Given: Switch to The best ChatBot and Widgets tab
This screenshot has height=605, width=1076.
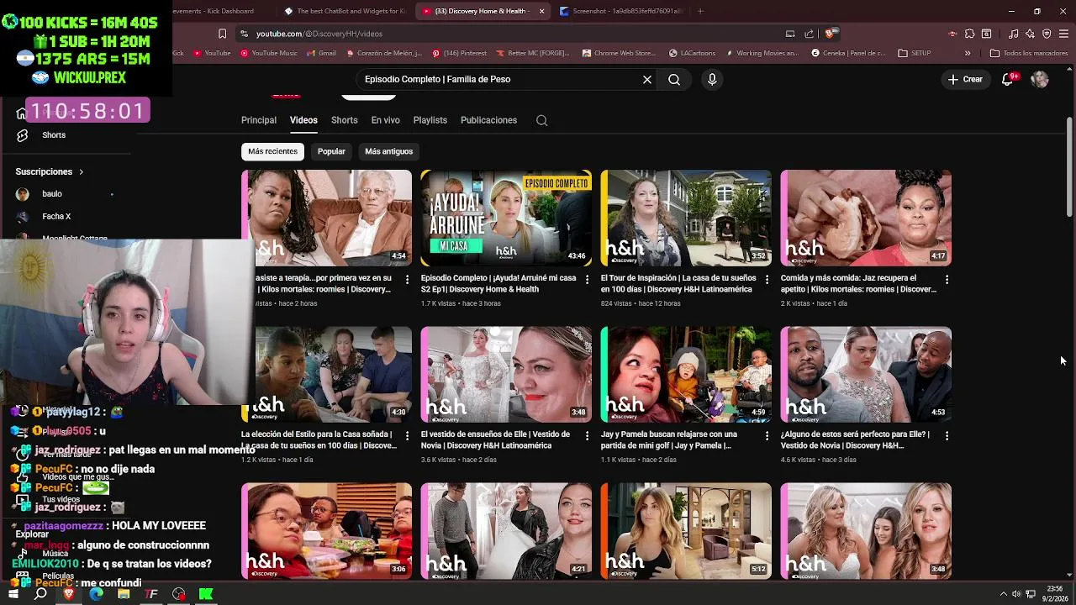Looking at the screenshot, I should coord(345,11).
